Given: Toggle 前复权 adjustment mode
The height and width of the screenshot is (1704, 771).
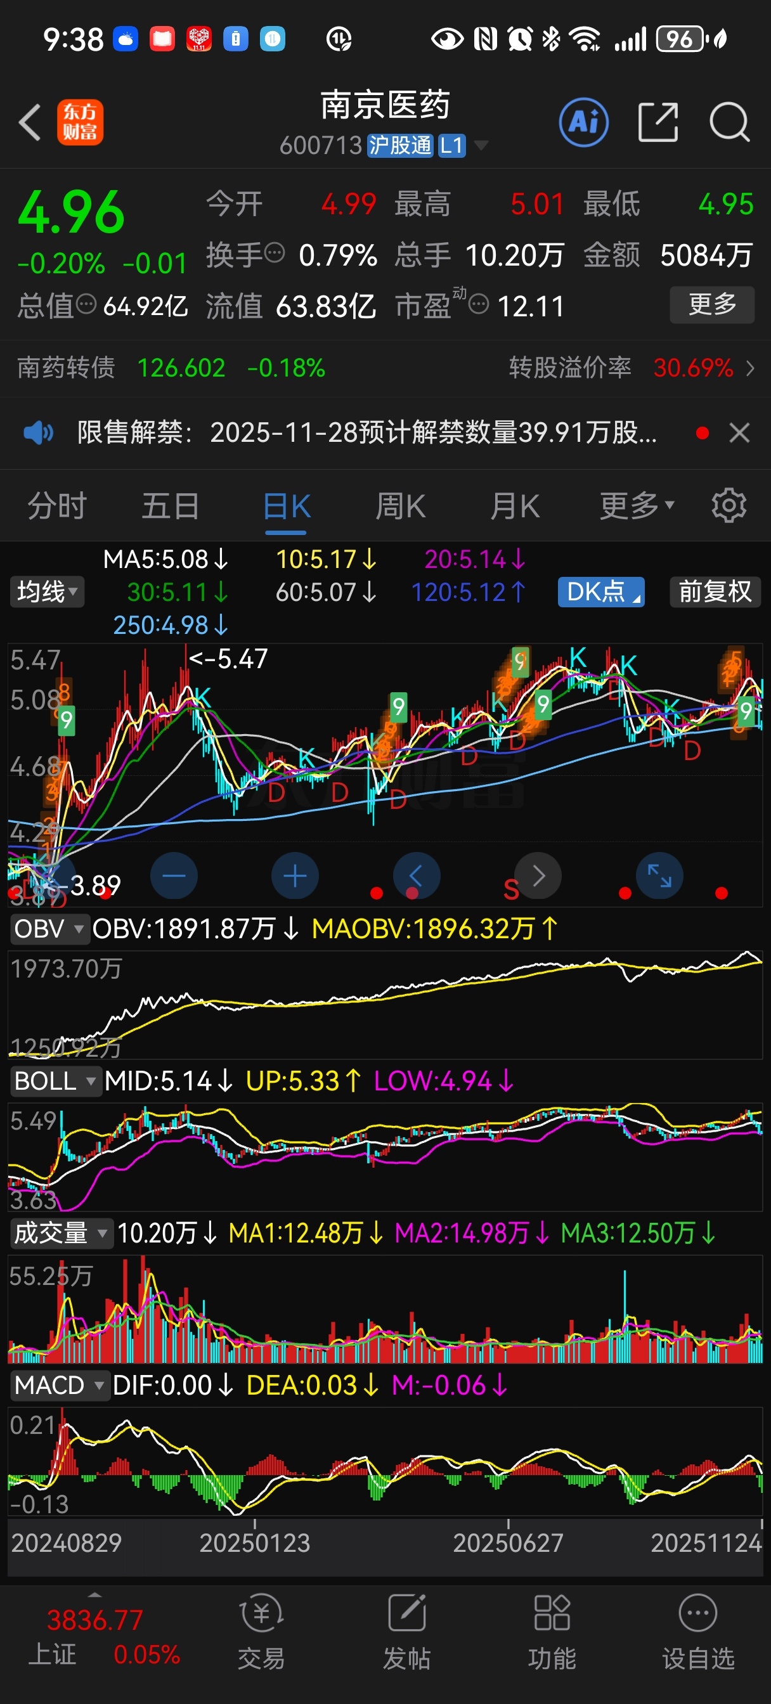Looking at the screenshot, I should coord(715,591).
